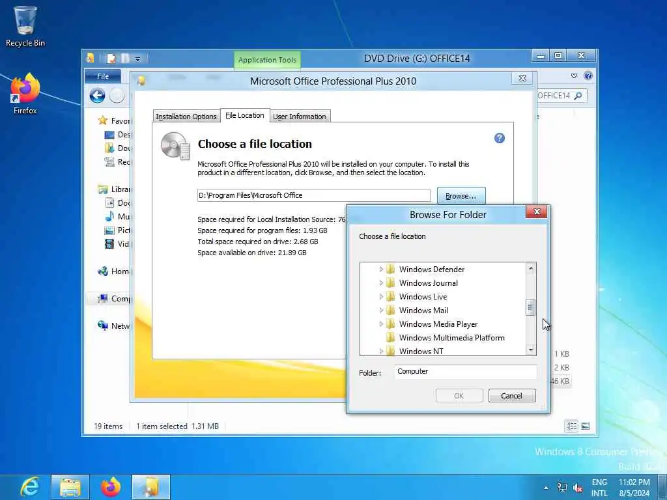
Task: Click Network icon in Explorer sidebar
Action: pos(102,326)
